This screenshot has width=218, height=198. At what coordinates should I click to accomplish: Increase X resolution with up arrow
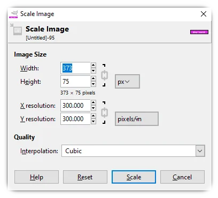point(94,102)
